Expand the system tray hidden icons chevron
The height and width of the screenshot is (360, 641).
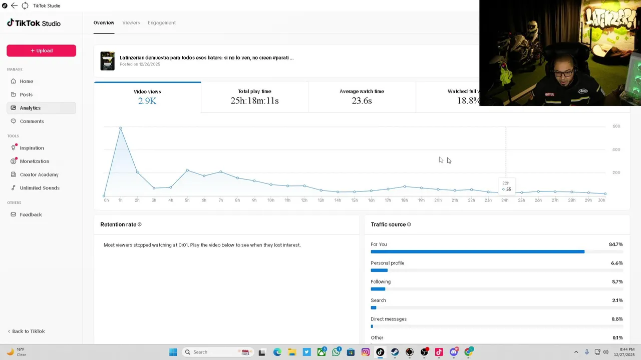pyautogui.click(x=576, y=352)
